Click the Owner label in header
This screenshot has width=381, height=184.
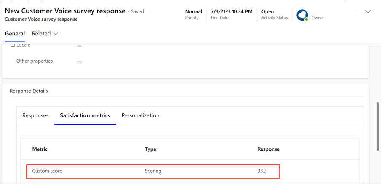click(x=317, y=18)
